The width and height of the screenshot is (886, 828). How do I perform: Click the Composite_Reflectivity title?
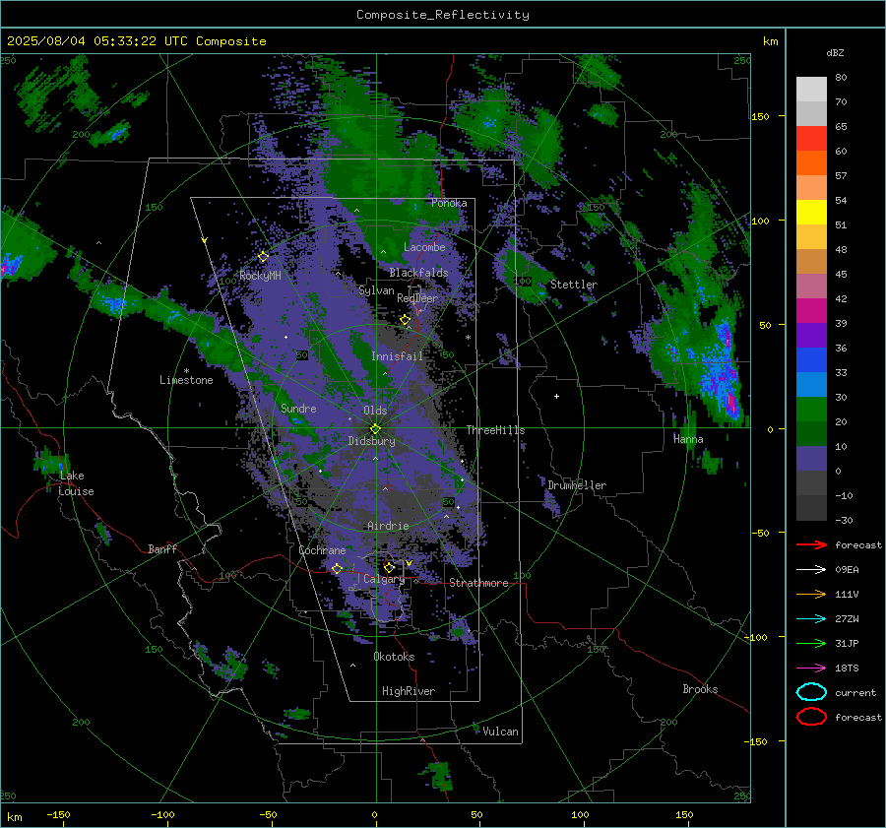pos(442,15)
